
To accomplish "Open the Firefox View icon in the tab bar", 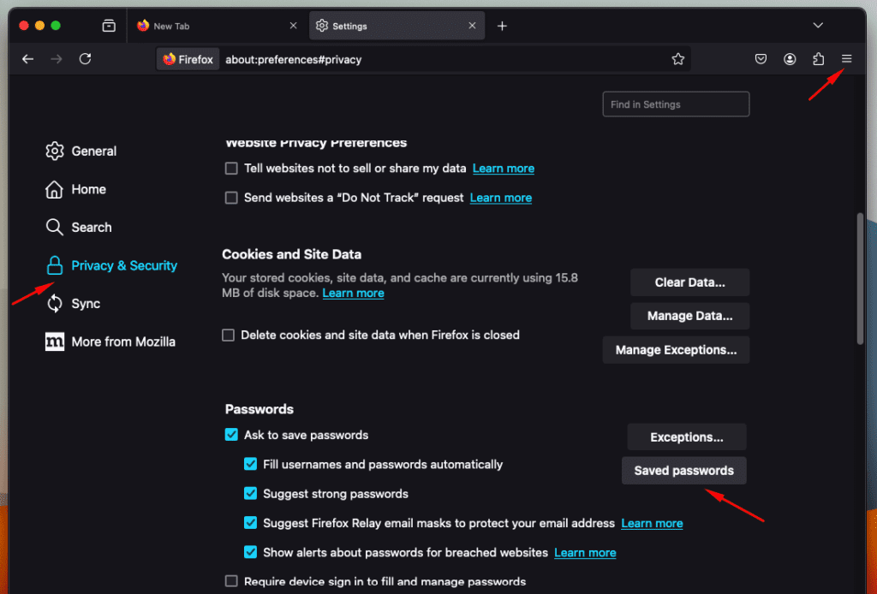I will 109,26.
